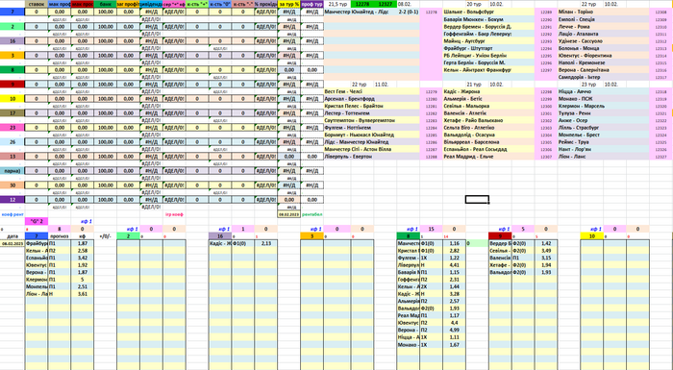Select match ID cell 12289

[x=546, y=12]
